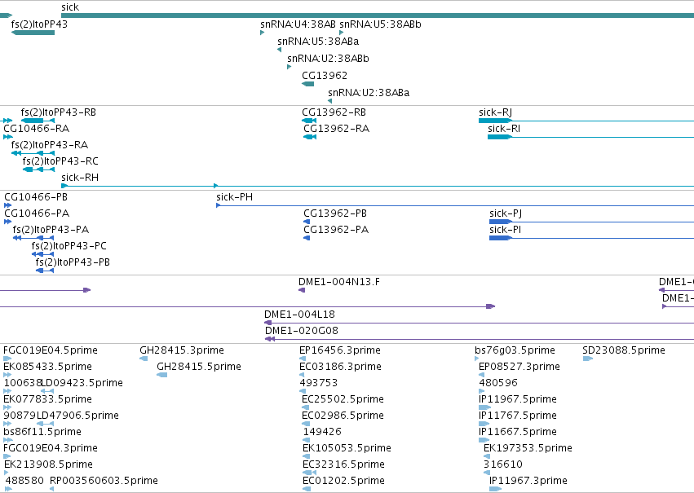
Task: Select EST FGC019E04.5prime
Action: pos(51,350)
